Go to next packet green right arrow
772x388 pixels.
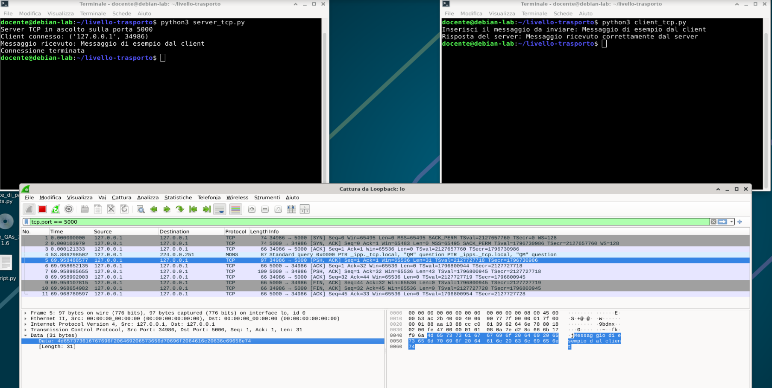167,209
